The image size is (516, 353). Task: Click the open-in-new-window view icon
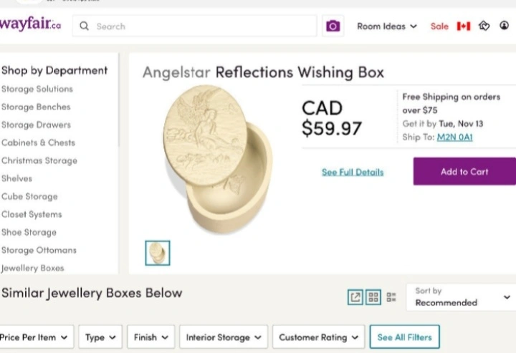point(355,296)
